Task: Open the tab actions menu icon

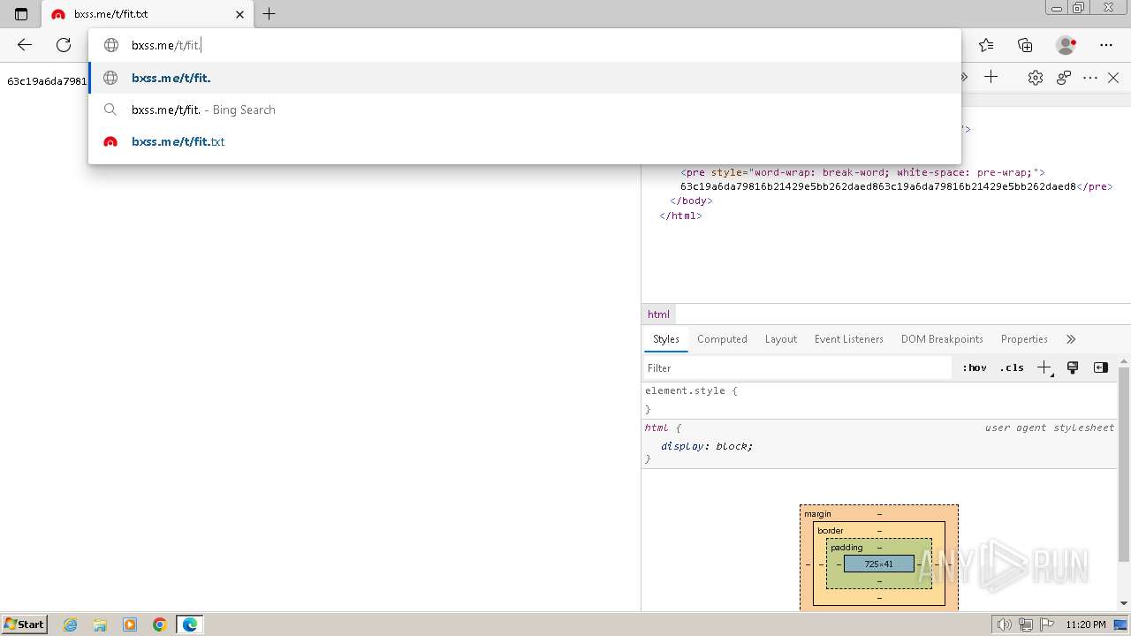Action: (x=21, y=14)
